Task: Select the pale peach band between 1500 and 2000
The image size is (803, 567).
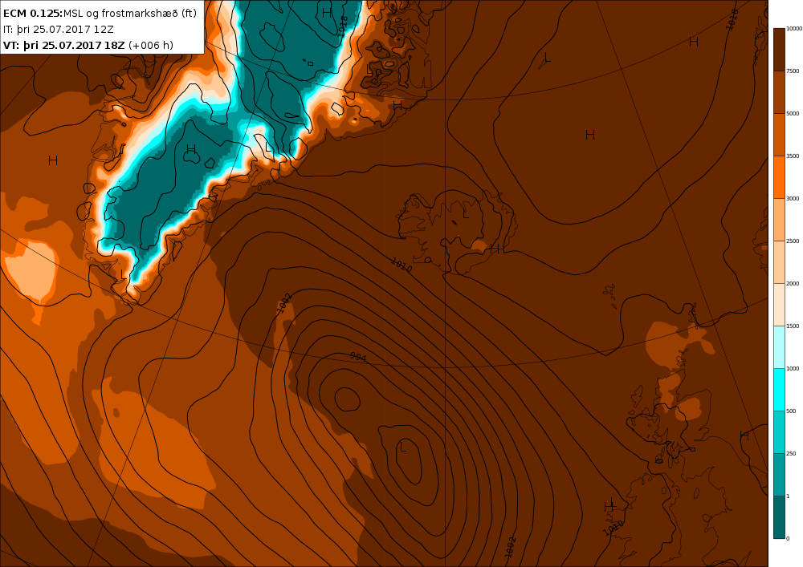Action: [779, 304]
